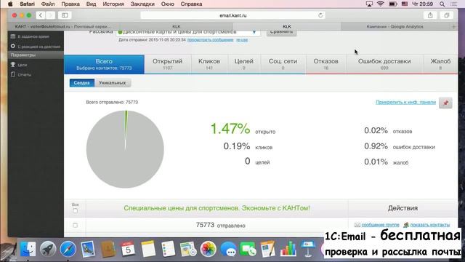
Task: Select the Соц. сети statistics tab
Action: pyautogui.click(x=283, y=64)
